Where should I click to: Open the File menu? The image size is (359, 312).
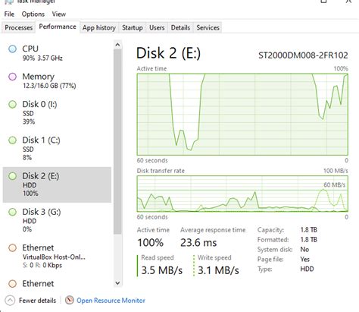[x=9, y=14]
